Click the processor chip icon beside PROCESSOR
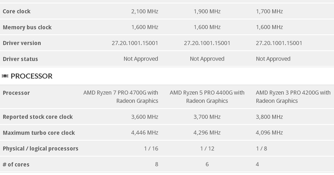Viewport: 334px width, 175px height. click(5, 76)
